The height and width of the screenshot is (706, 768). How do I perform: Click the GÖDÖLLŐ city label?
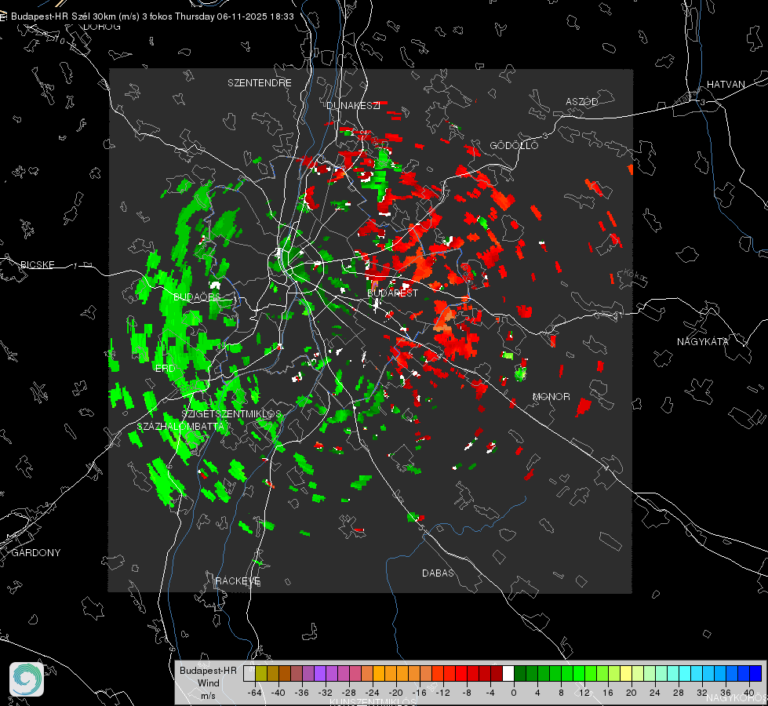[x=514, y=145]
